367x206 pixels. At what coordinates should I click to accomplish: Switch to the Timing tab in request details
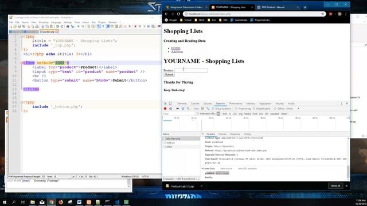point(247,134)
